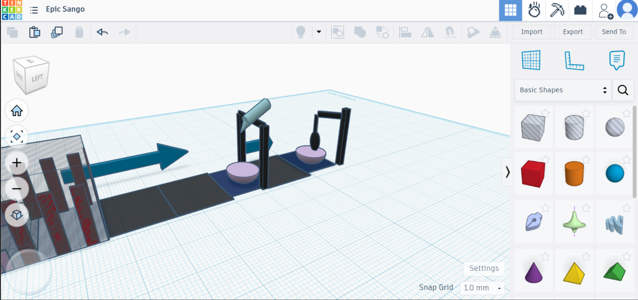Pick the light-blue Extrusion shape
The width and height of the screenshot is (638, 300).
615,224
